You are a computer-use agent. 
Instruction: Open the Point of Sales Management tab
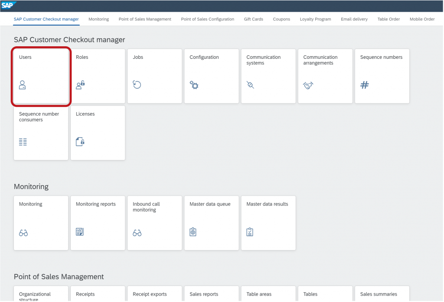point(145,19)
